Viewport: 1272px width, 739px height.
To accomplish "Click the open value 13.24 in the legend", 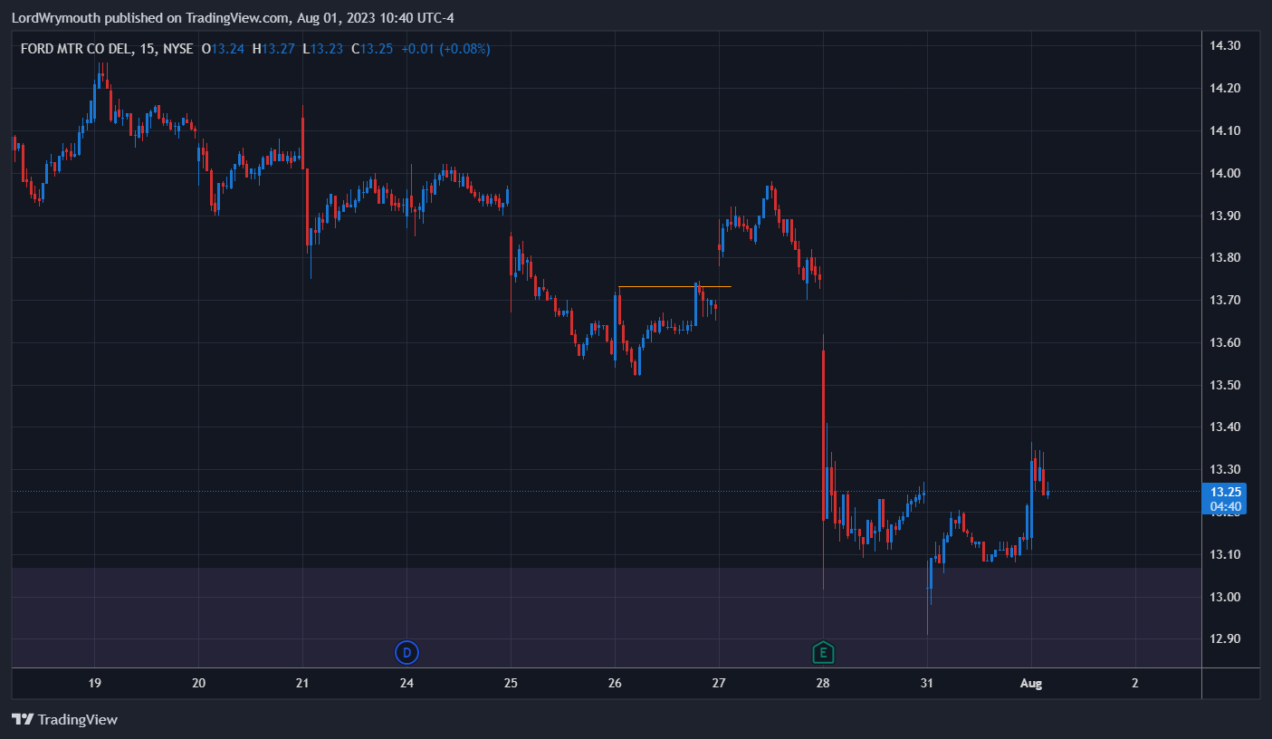I will pyautogui.click(x=228, y=49).
